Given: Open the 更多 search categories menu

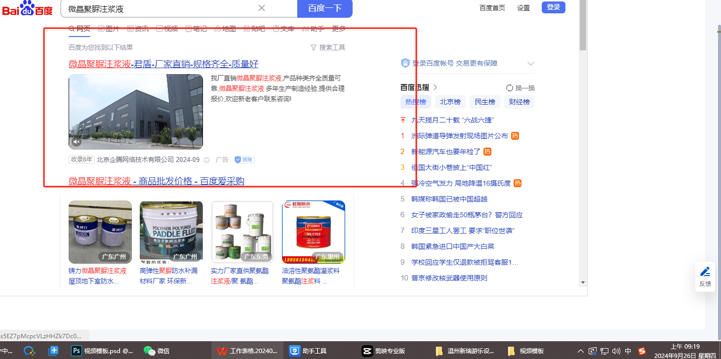Looking at the screenshot, I should click(339, 29).
